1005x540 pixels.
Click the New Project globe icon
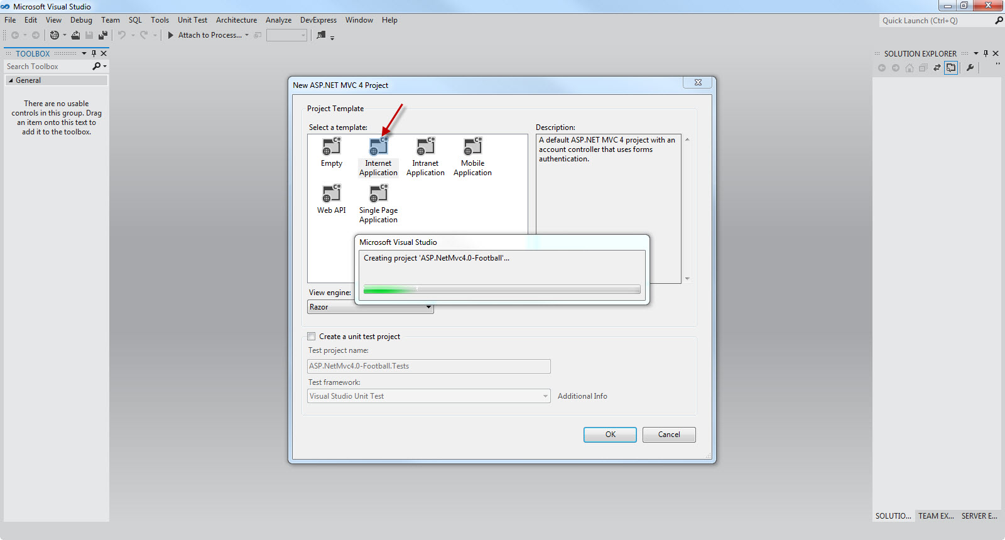tap(55, 35)
